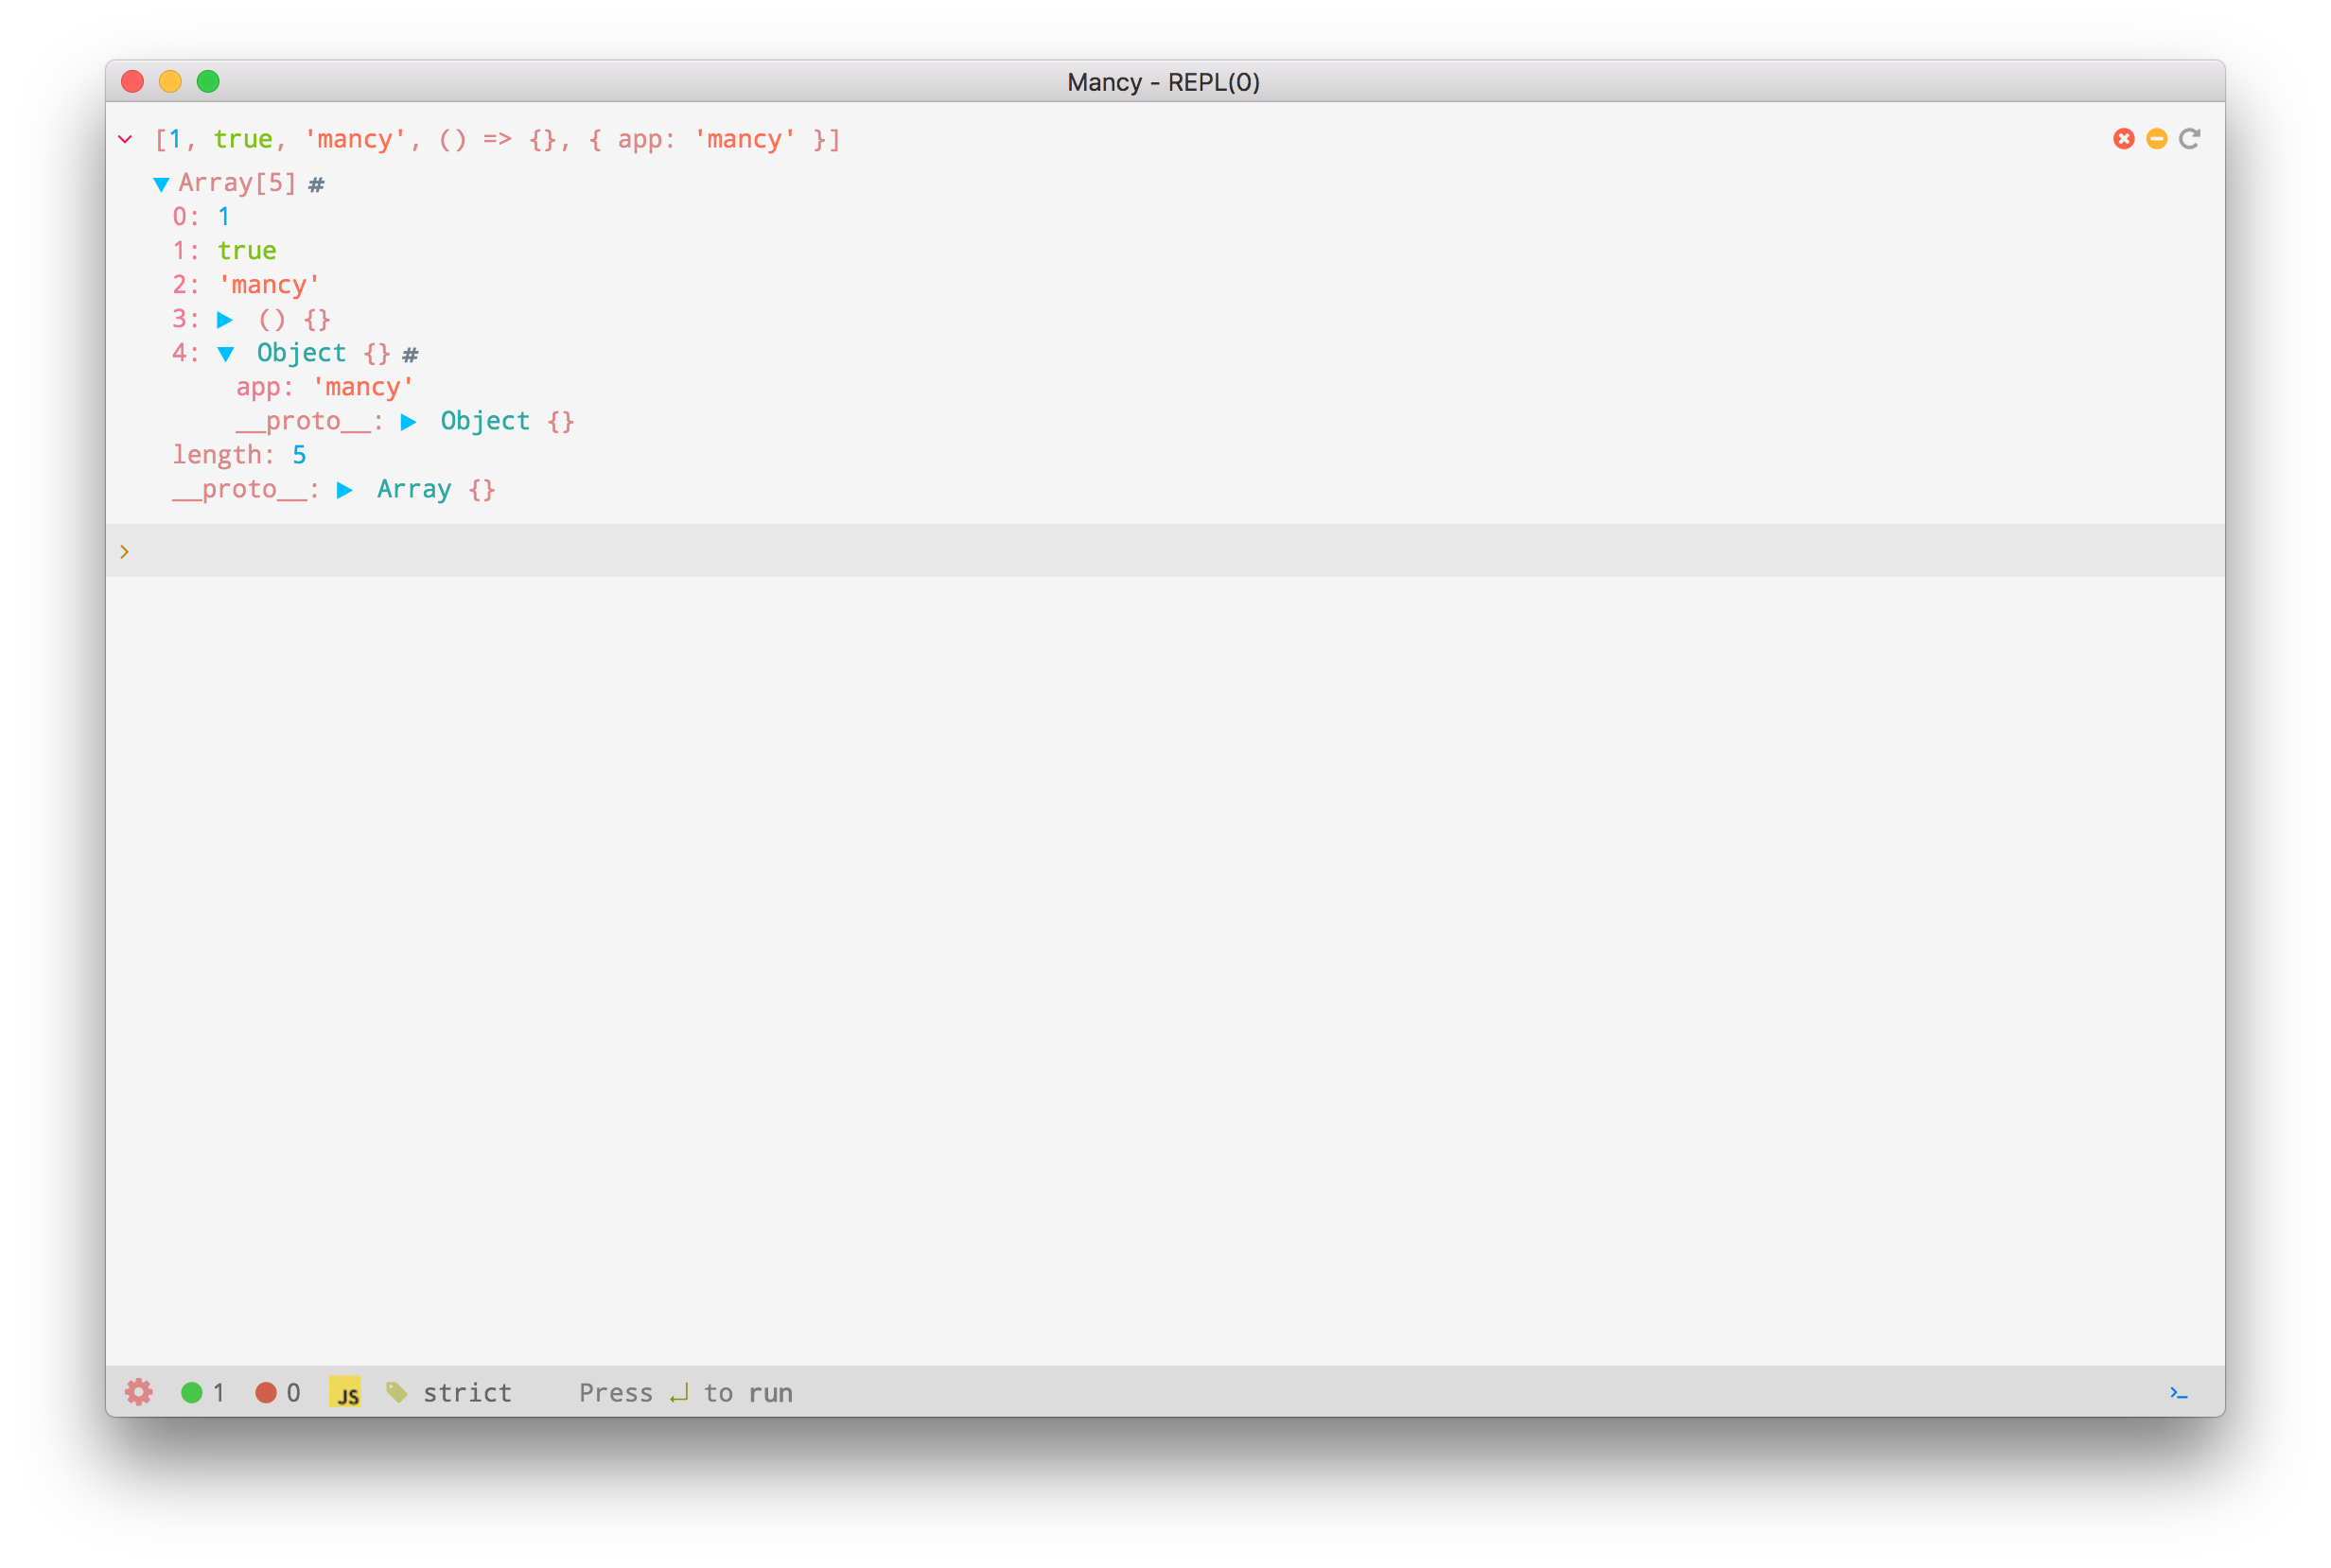Toggle the strict mode label
The height and width of the screenshot is (1568, 2331).
pos(466,1392)
